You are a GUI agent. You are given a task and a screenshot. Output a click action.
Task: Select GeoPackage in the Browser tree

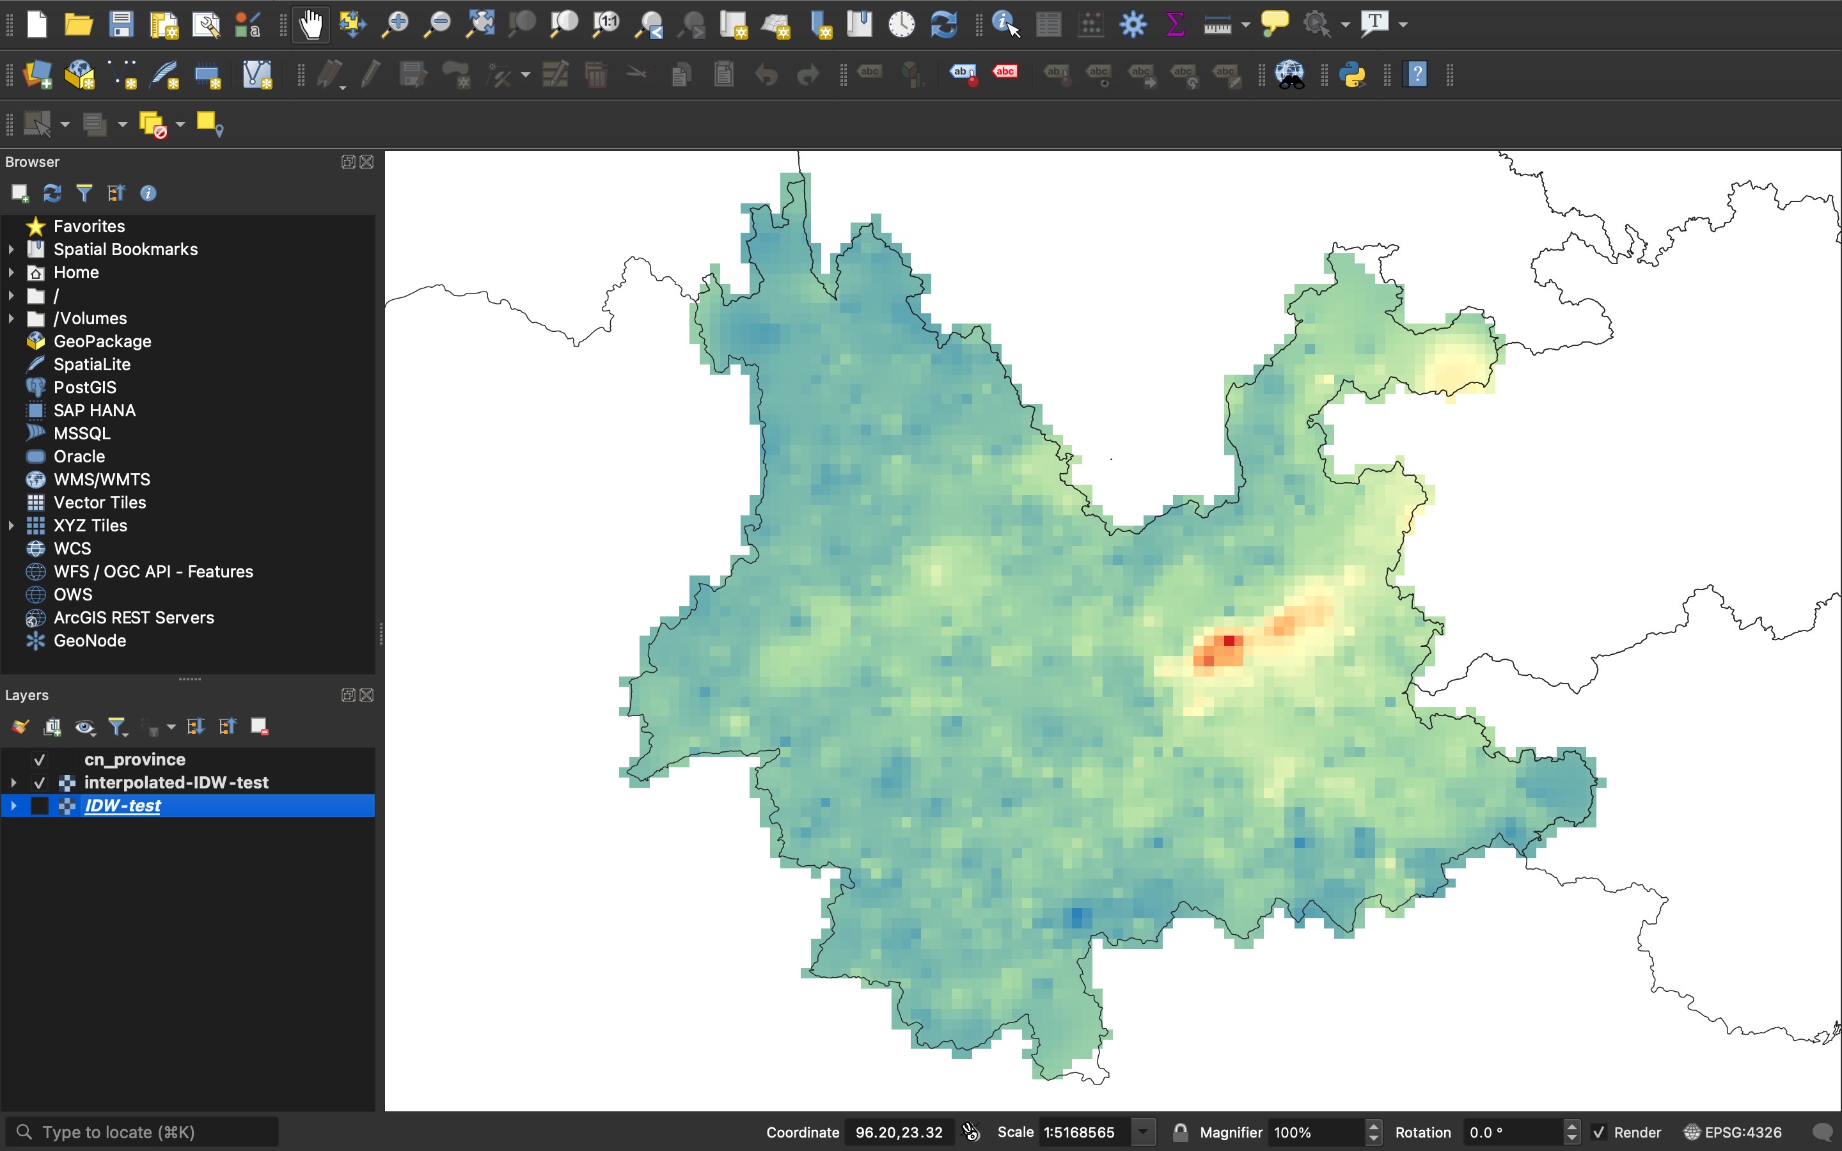pyautogui.click(x=102, y=341)
